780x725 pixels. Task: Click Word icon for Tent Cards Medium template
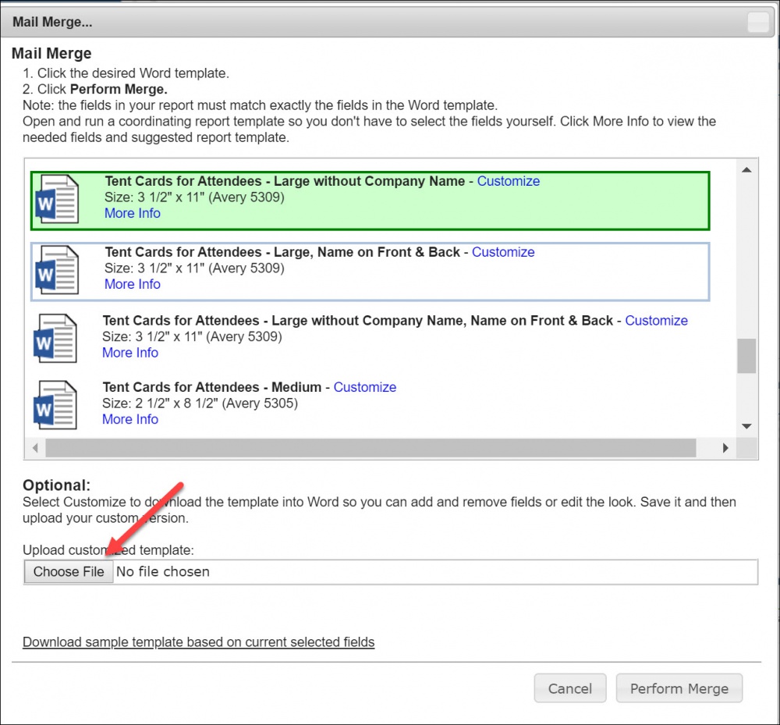pyautogui.click(x=55, y=404)
